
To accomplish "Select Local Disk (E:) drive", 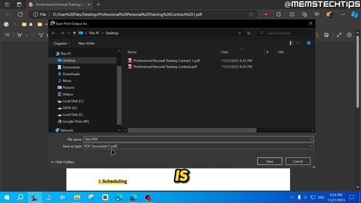I will 70,114.
